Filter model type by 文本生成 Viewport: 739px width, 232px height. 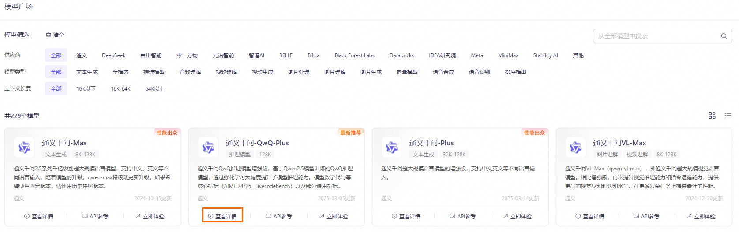tap(87, 72)
